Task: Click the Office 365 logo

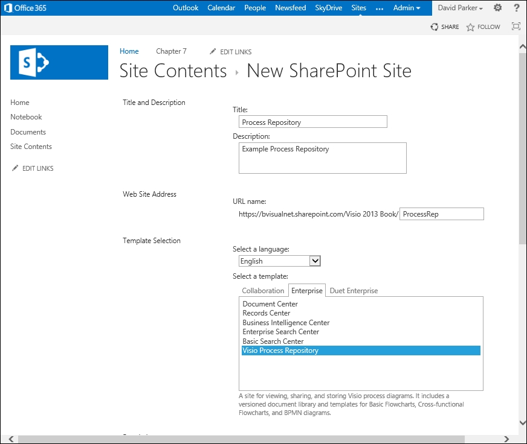Action: pyautogui.click(x=25, y=8)
